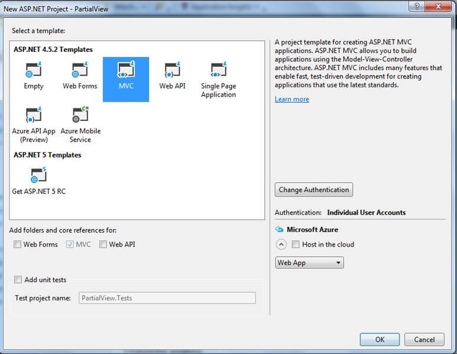Click the ASP.NET 4.5.2 Templates heading

tap(53, 50)
